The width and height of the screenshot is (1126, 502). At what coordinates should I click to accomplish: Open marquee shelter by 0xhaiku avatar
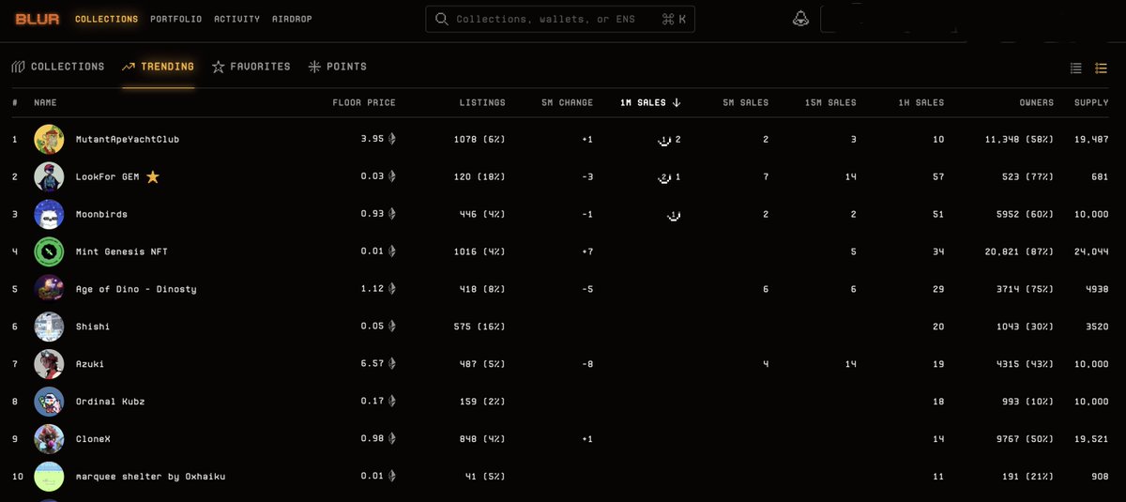click(49, 477)
